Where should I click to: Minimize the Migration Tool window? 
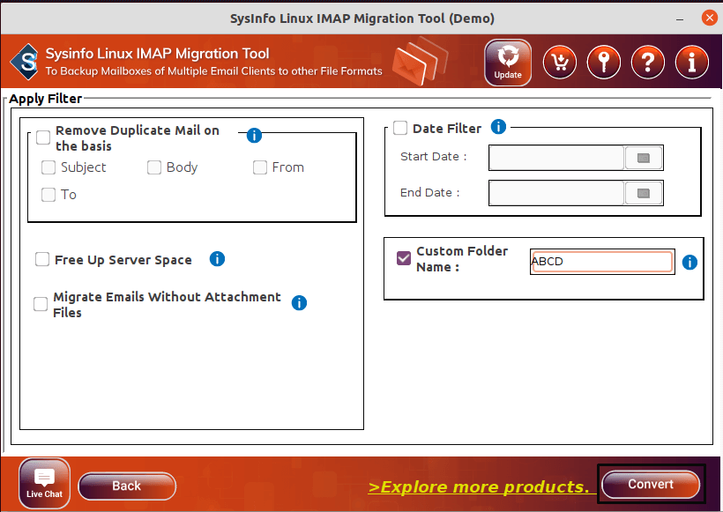tap(680, 19)
